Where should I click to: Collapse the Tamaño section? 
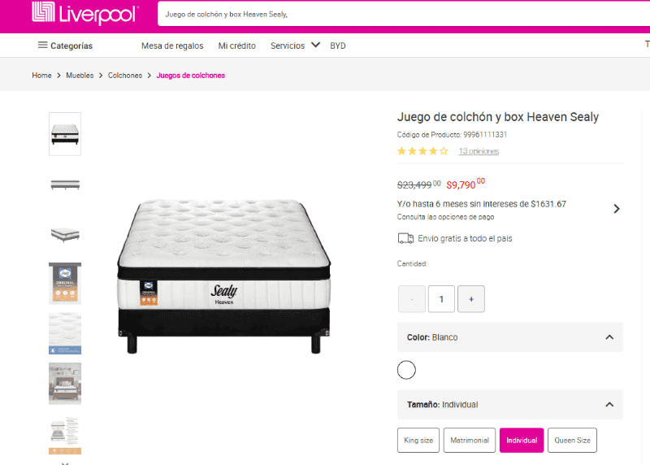609,404
